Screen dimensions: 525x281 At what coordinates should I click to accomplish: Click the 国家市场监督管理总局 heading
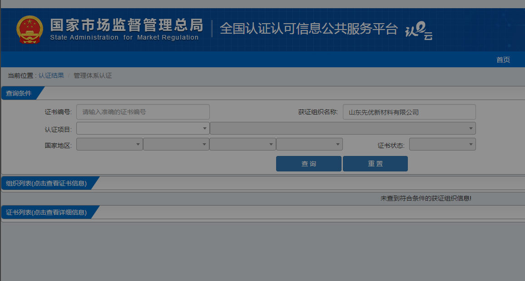pyautogui.click(x=127, y=25)
